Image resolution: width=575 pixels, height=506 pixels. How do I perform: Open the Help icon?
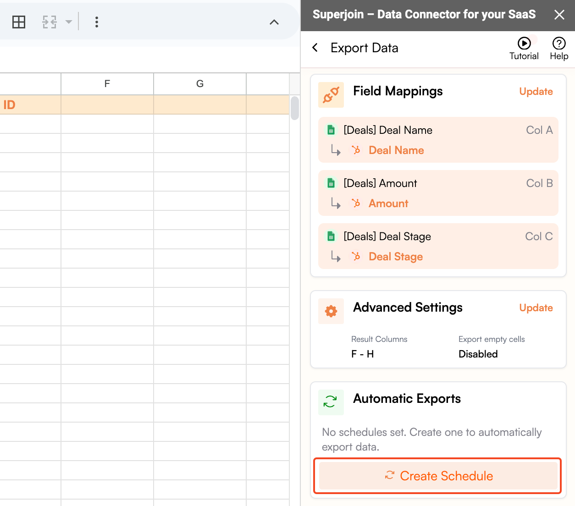559,49
